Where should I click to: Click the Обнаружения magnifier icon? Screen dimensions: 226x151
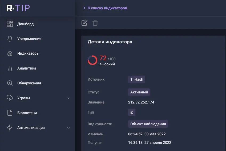pyautogui.click(x=10, y=83)
